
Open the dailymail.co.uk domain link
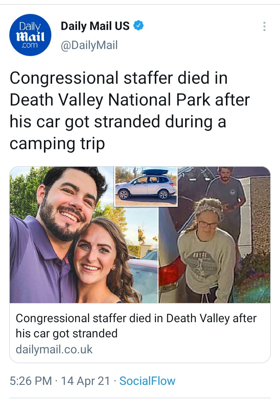[x=54, y=349]
